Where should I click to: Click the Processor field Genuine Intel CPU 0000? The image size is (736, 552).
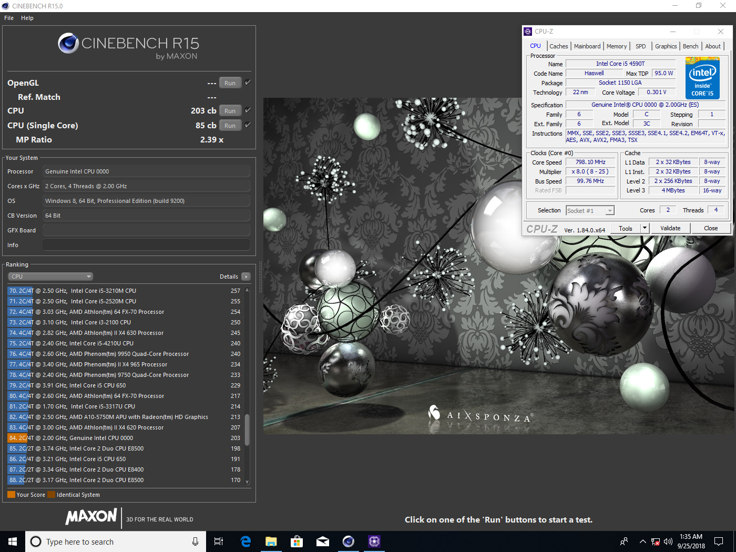pos(146,171)
